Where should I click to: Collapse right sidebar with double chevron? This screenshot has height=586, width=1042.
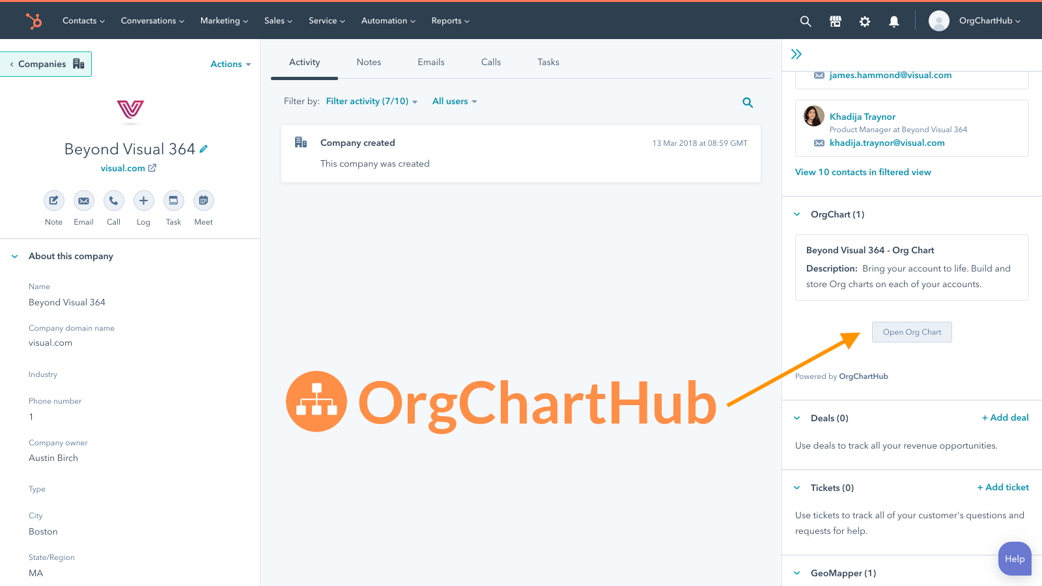point(796,54)
